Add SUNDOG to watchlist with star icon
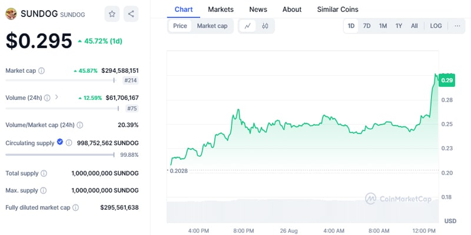Viewport: 471px width, 235px height. (x=112, y=14)
